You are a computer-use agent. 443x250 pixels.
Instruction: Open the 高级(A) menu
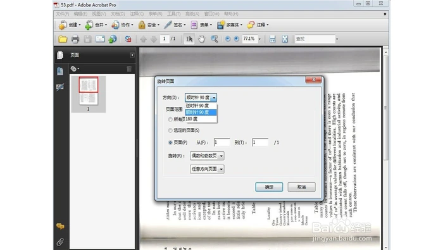192,14
